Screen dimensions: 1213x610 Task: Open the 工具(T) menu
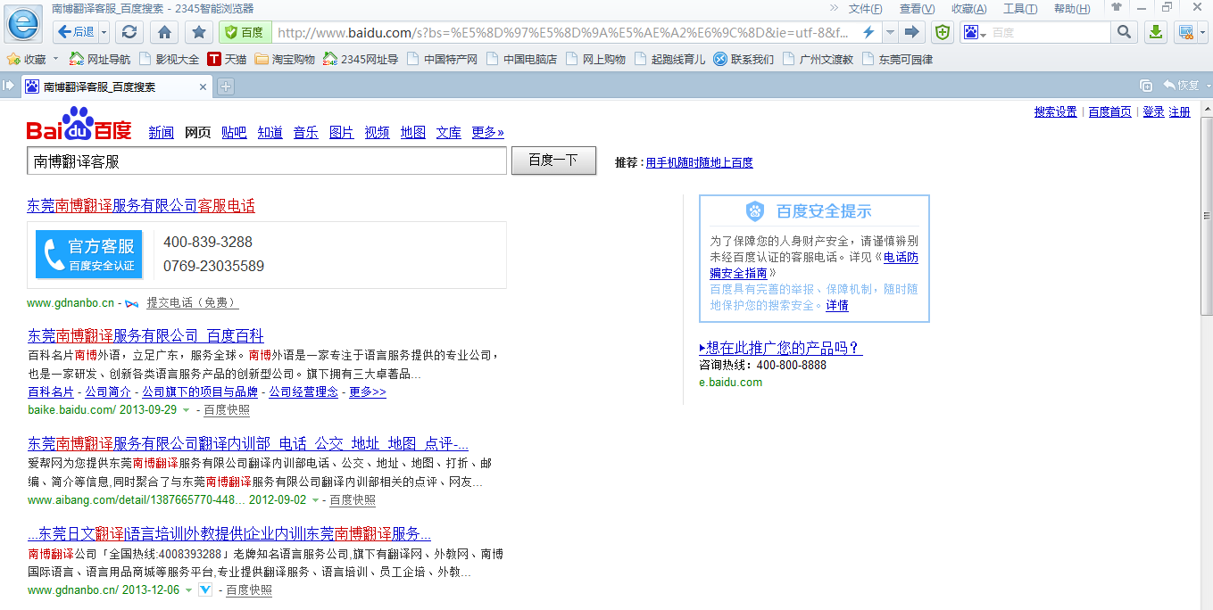pos(1020,9)
